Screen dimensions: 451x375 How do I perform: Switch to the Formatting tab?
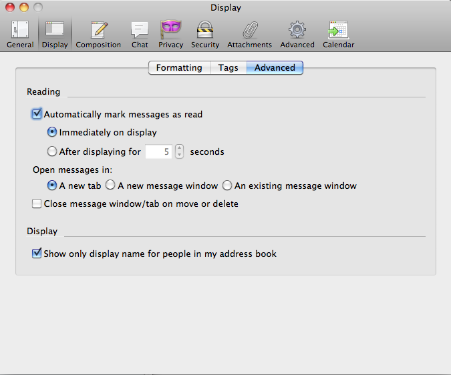click(x=179, y=68)
